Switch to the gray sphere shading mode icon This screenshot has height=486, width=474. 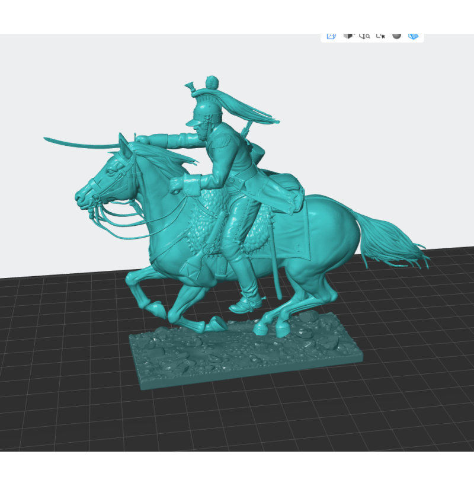(x=397, y=36)
